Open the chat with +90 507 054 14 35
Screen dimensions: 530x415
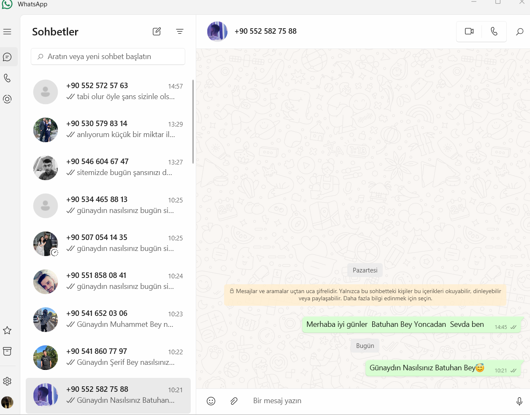coord(108,244)
